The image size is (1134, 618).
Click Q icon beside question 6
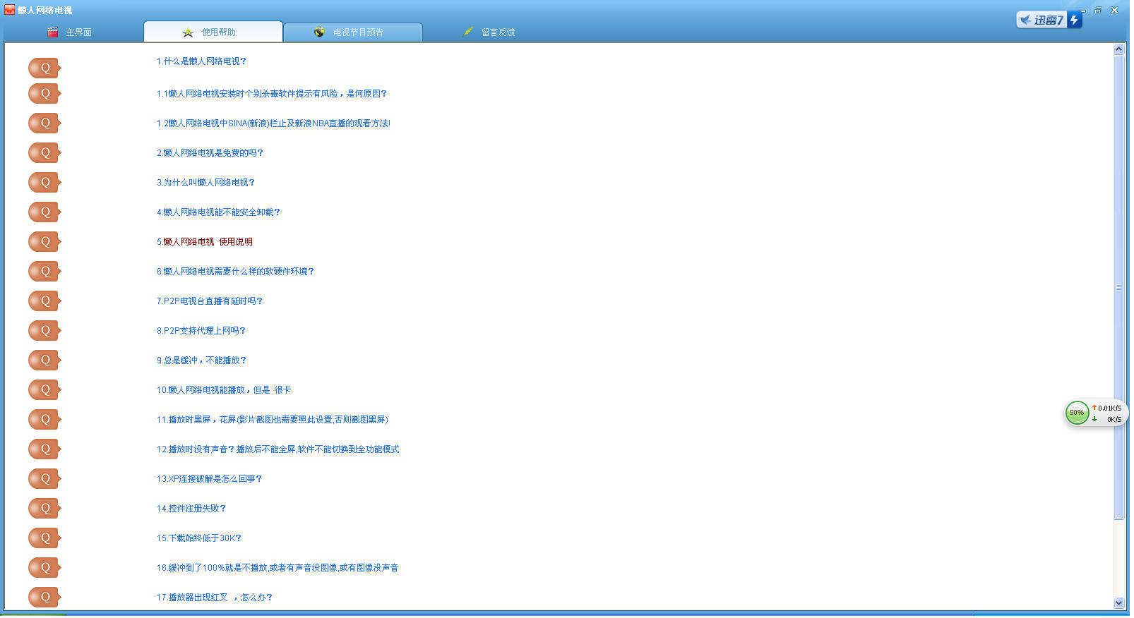(x=44, y=272)
